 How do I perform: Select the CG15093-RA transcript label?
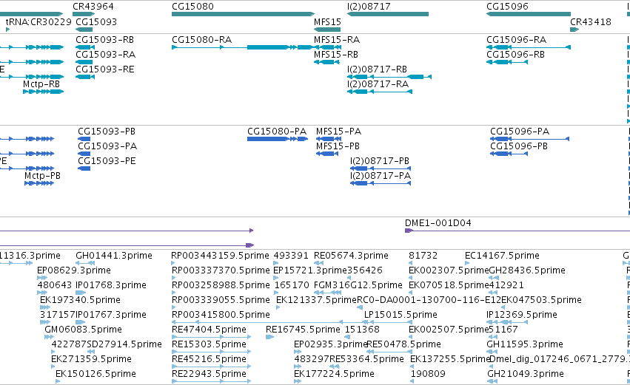click(105, 55)
